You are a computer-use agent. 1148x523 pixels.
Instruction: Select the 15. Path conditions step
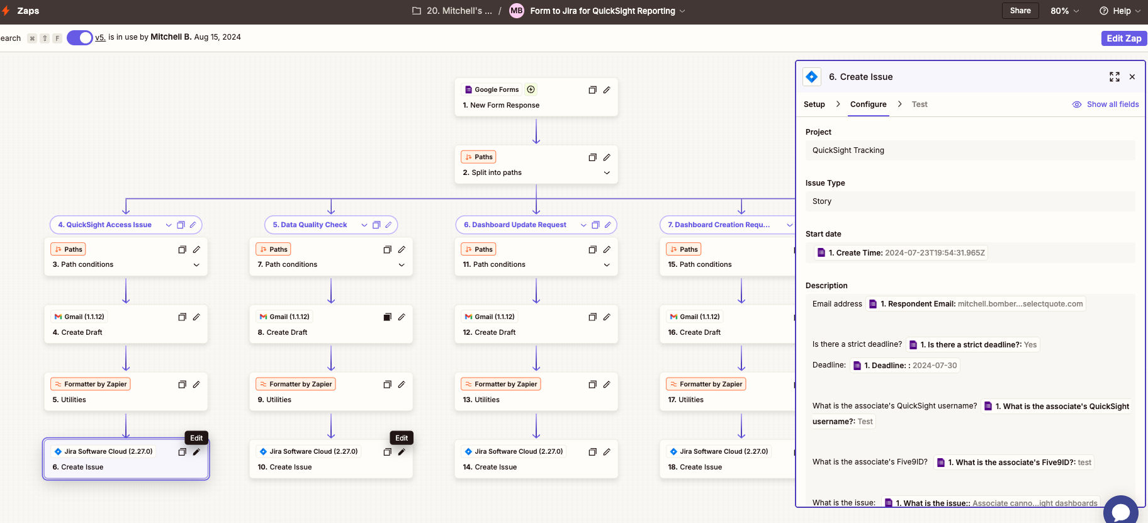point(728,257)
